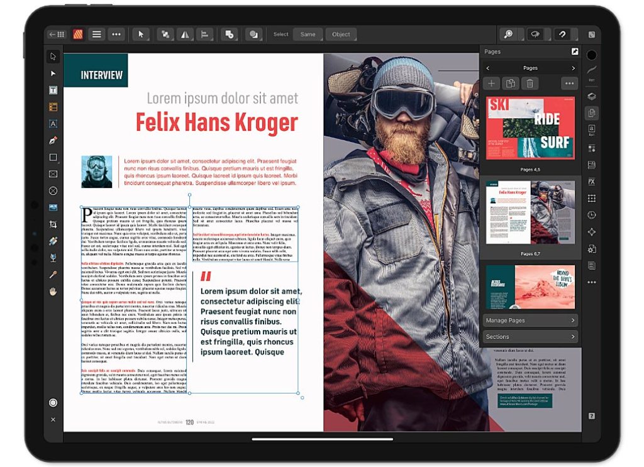Select the Pen tool in the left toolbar

pyautogui.click(x=53, y=140)
